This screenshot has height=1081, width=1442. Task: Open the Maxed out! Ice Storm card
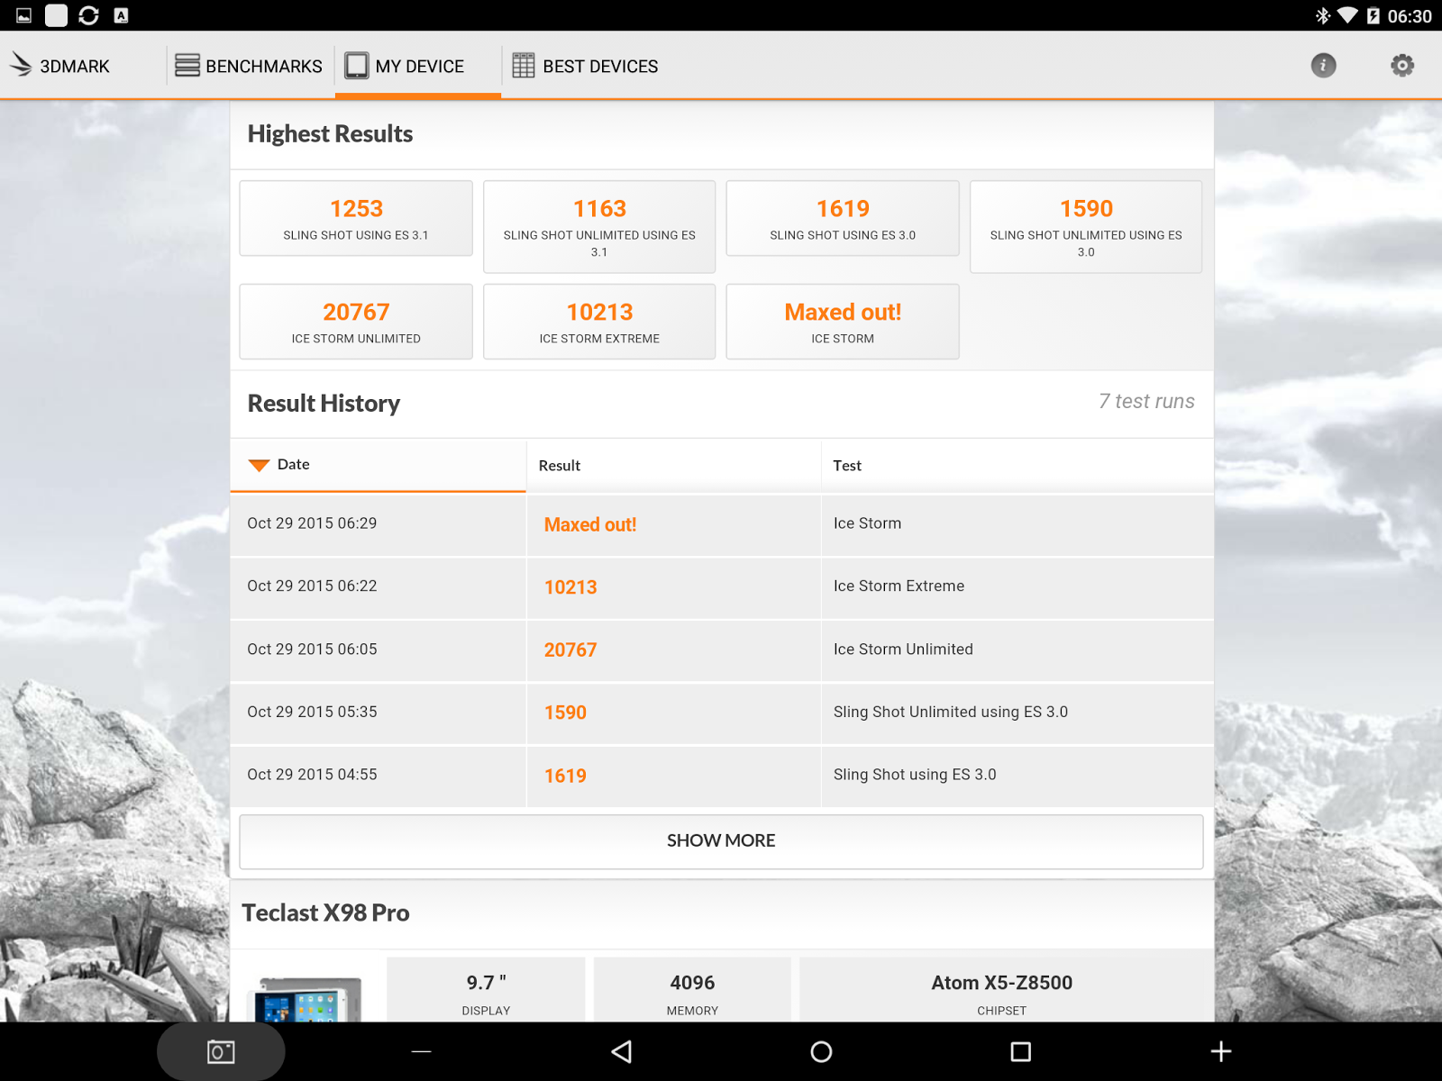pos(843,322)
